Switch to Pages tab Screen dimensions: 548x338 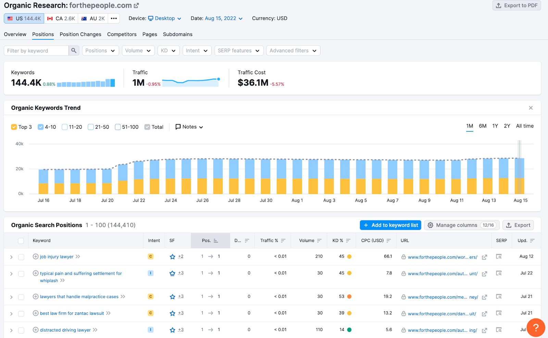(x=150, y=34)
